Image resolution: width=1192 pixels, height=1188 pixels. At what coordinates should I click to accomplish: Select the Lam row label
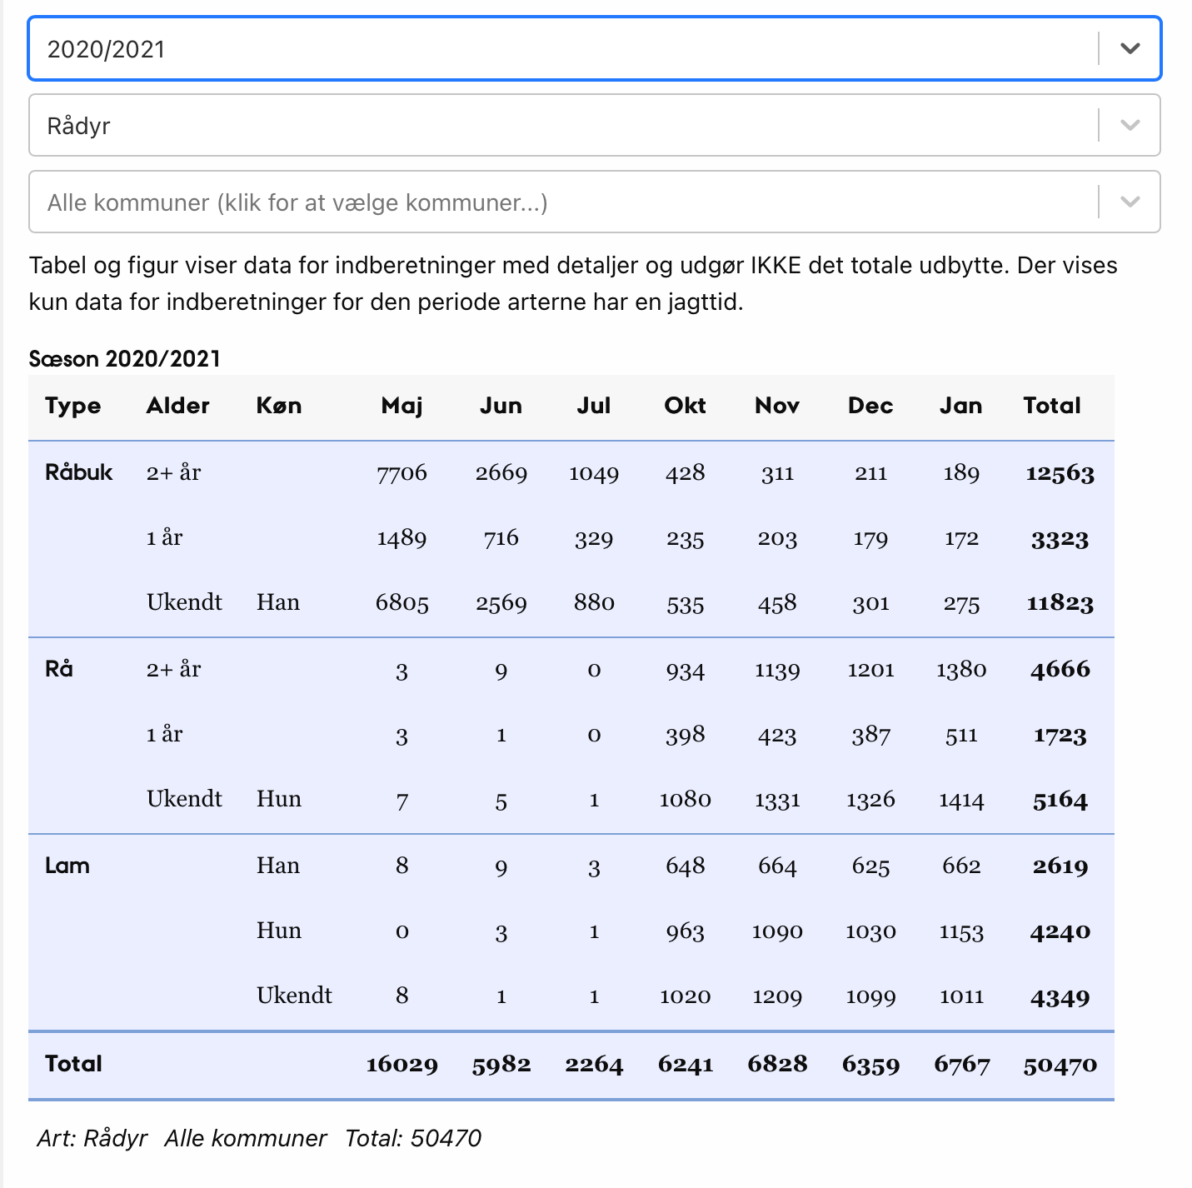coord(67,866)
